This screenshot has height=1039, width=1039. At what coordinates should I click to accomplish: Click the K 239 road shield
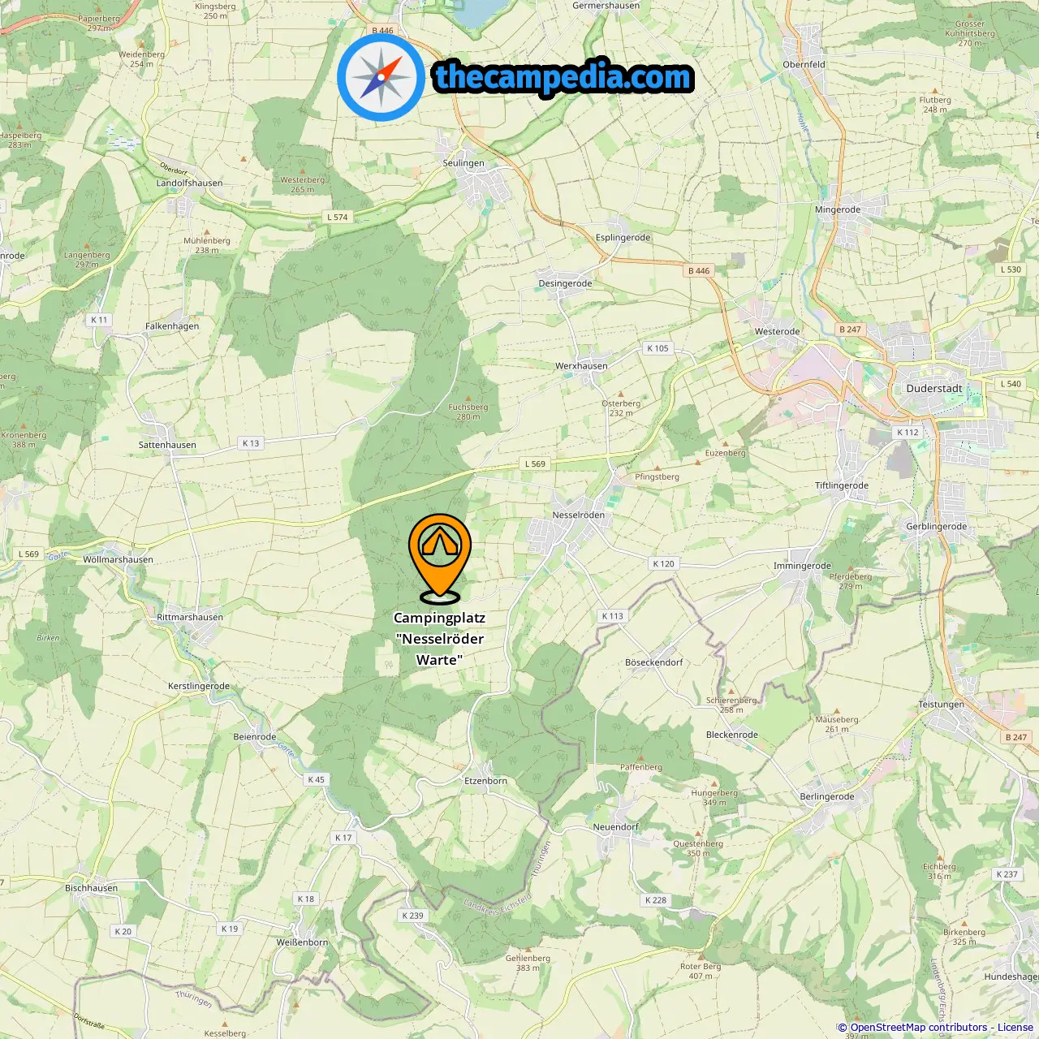[413, 915]
